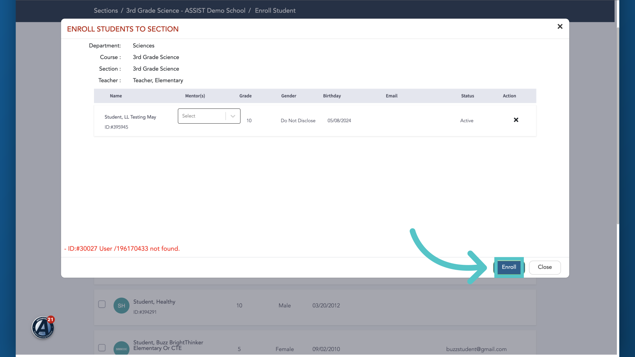Click Do Not Disclose gender value

tap(298, 121)
